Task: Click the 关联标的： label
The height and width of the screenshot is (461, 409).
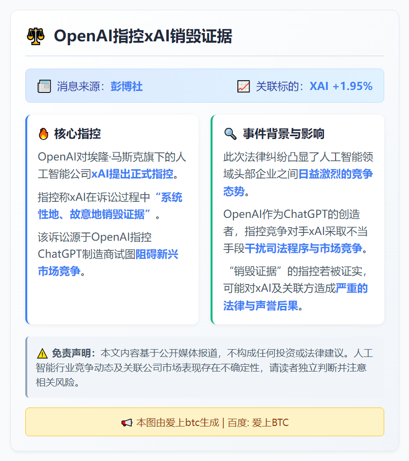Action: pyautogui.click(x=280, y=87)
